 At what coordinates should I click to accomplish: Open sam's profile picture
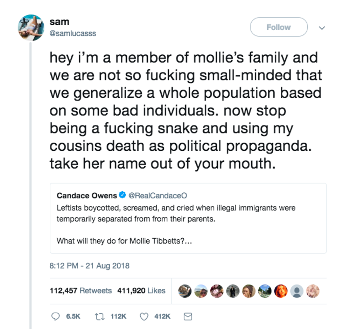[31, 27]
